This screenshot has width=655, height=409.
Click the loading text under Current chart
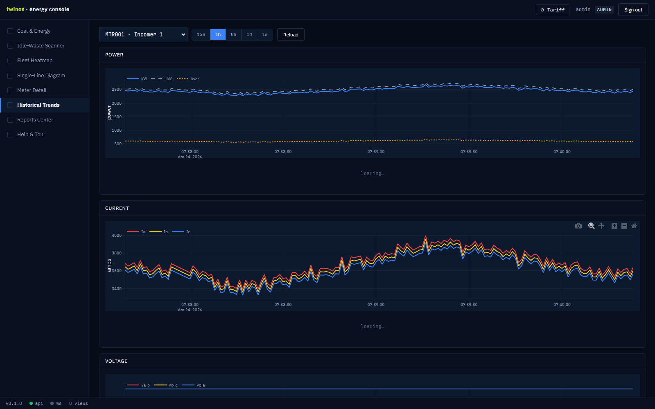point(373,326)
